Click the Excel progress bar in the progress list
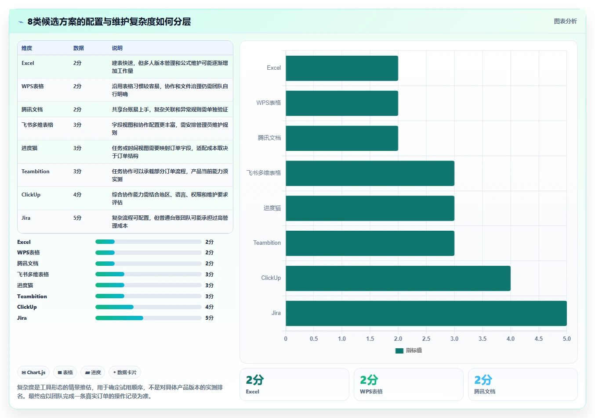 click(148, 242)
